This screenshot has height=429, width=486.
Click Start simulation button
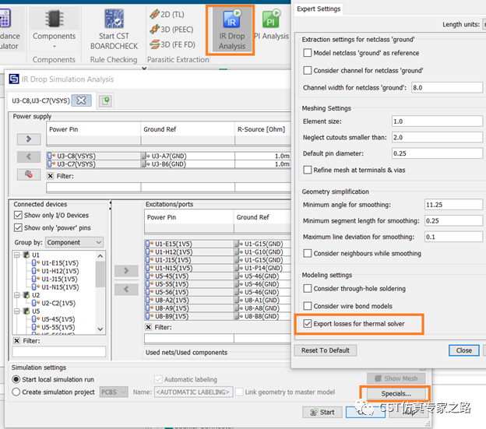pos(322,412)
